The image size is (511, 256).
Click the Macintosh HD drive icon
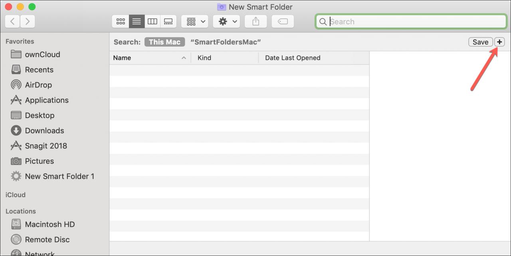pos(16,224)
